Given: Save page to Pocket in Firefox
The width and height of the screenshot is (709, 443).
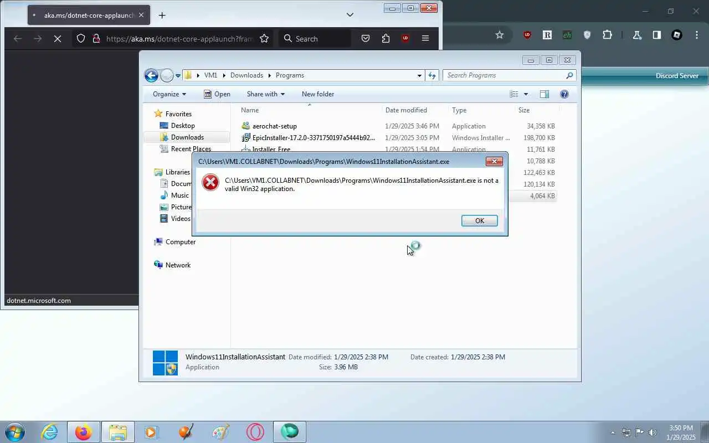Looking at the screenshot, I should point(366,38).
